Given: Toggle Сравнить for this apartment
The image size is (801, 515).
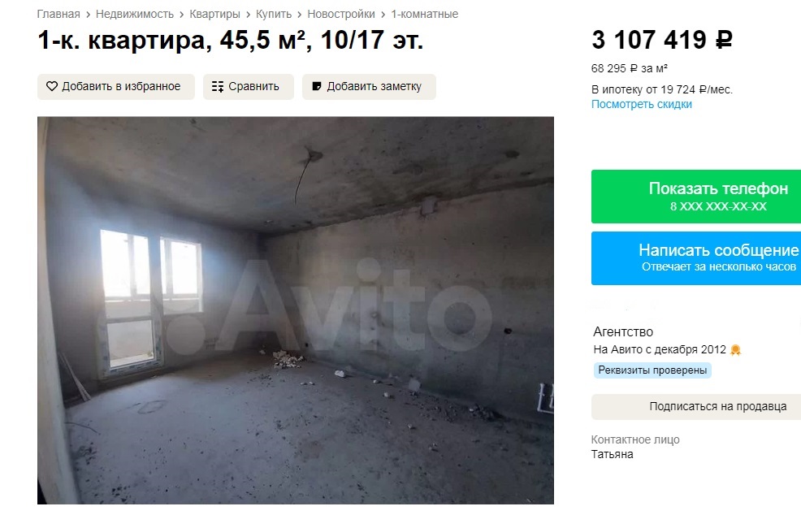Looking at the screenshot, I should pyautogui.click(x=249, y=87).
